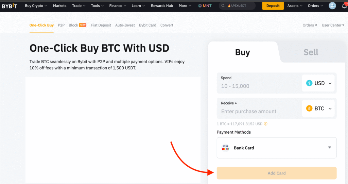
Task: Open the BTC coin dropdown
Action: [330, 109]
